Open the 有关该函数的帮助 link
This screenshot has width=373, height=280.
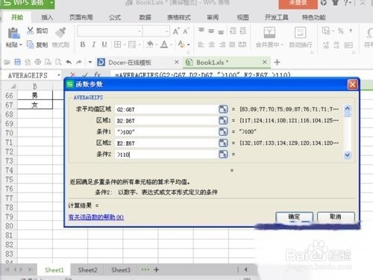(x=96, y=217)
